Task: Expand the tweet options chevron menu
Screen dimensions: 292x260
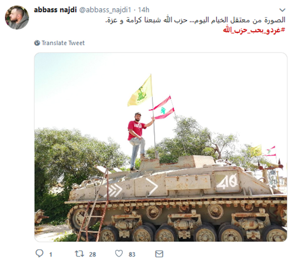Action: (282, 10)
